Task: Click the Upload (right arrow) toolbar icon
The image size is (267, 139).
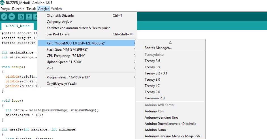Action: [x=12, y=17]
